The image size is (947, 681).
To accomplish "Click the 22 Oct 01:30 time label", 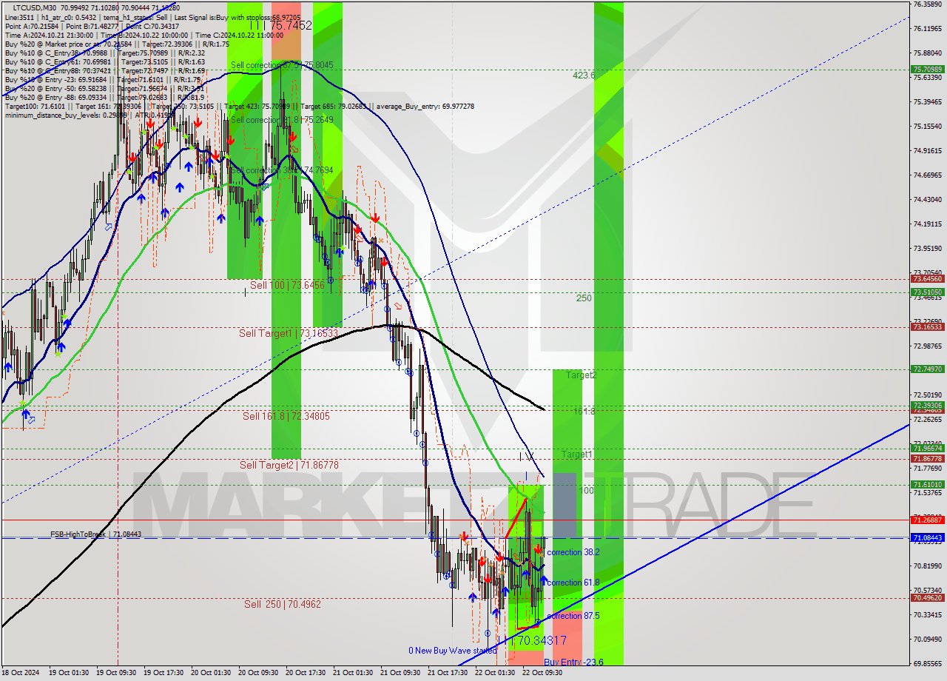I will (495, 673).
